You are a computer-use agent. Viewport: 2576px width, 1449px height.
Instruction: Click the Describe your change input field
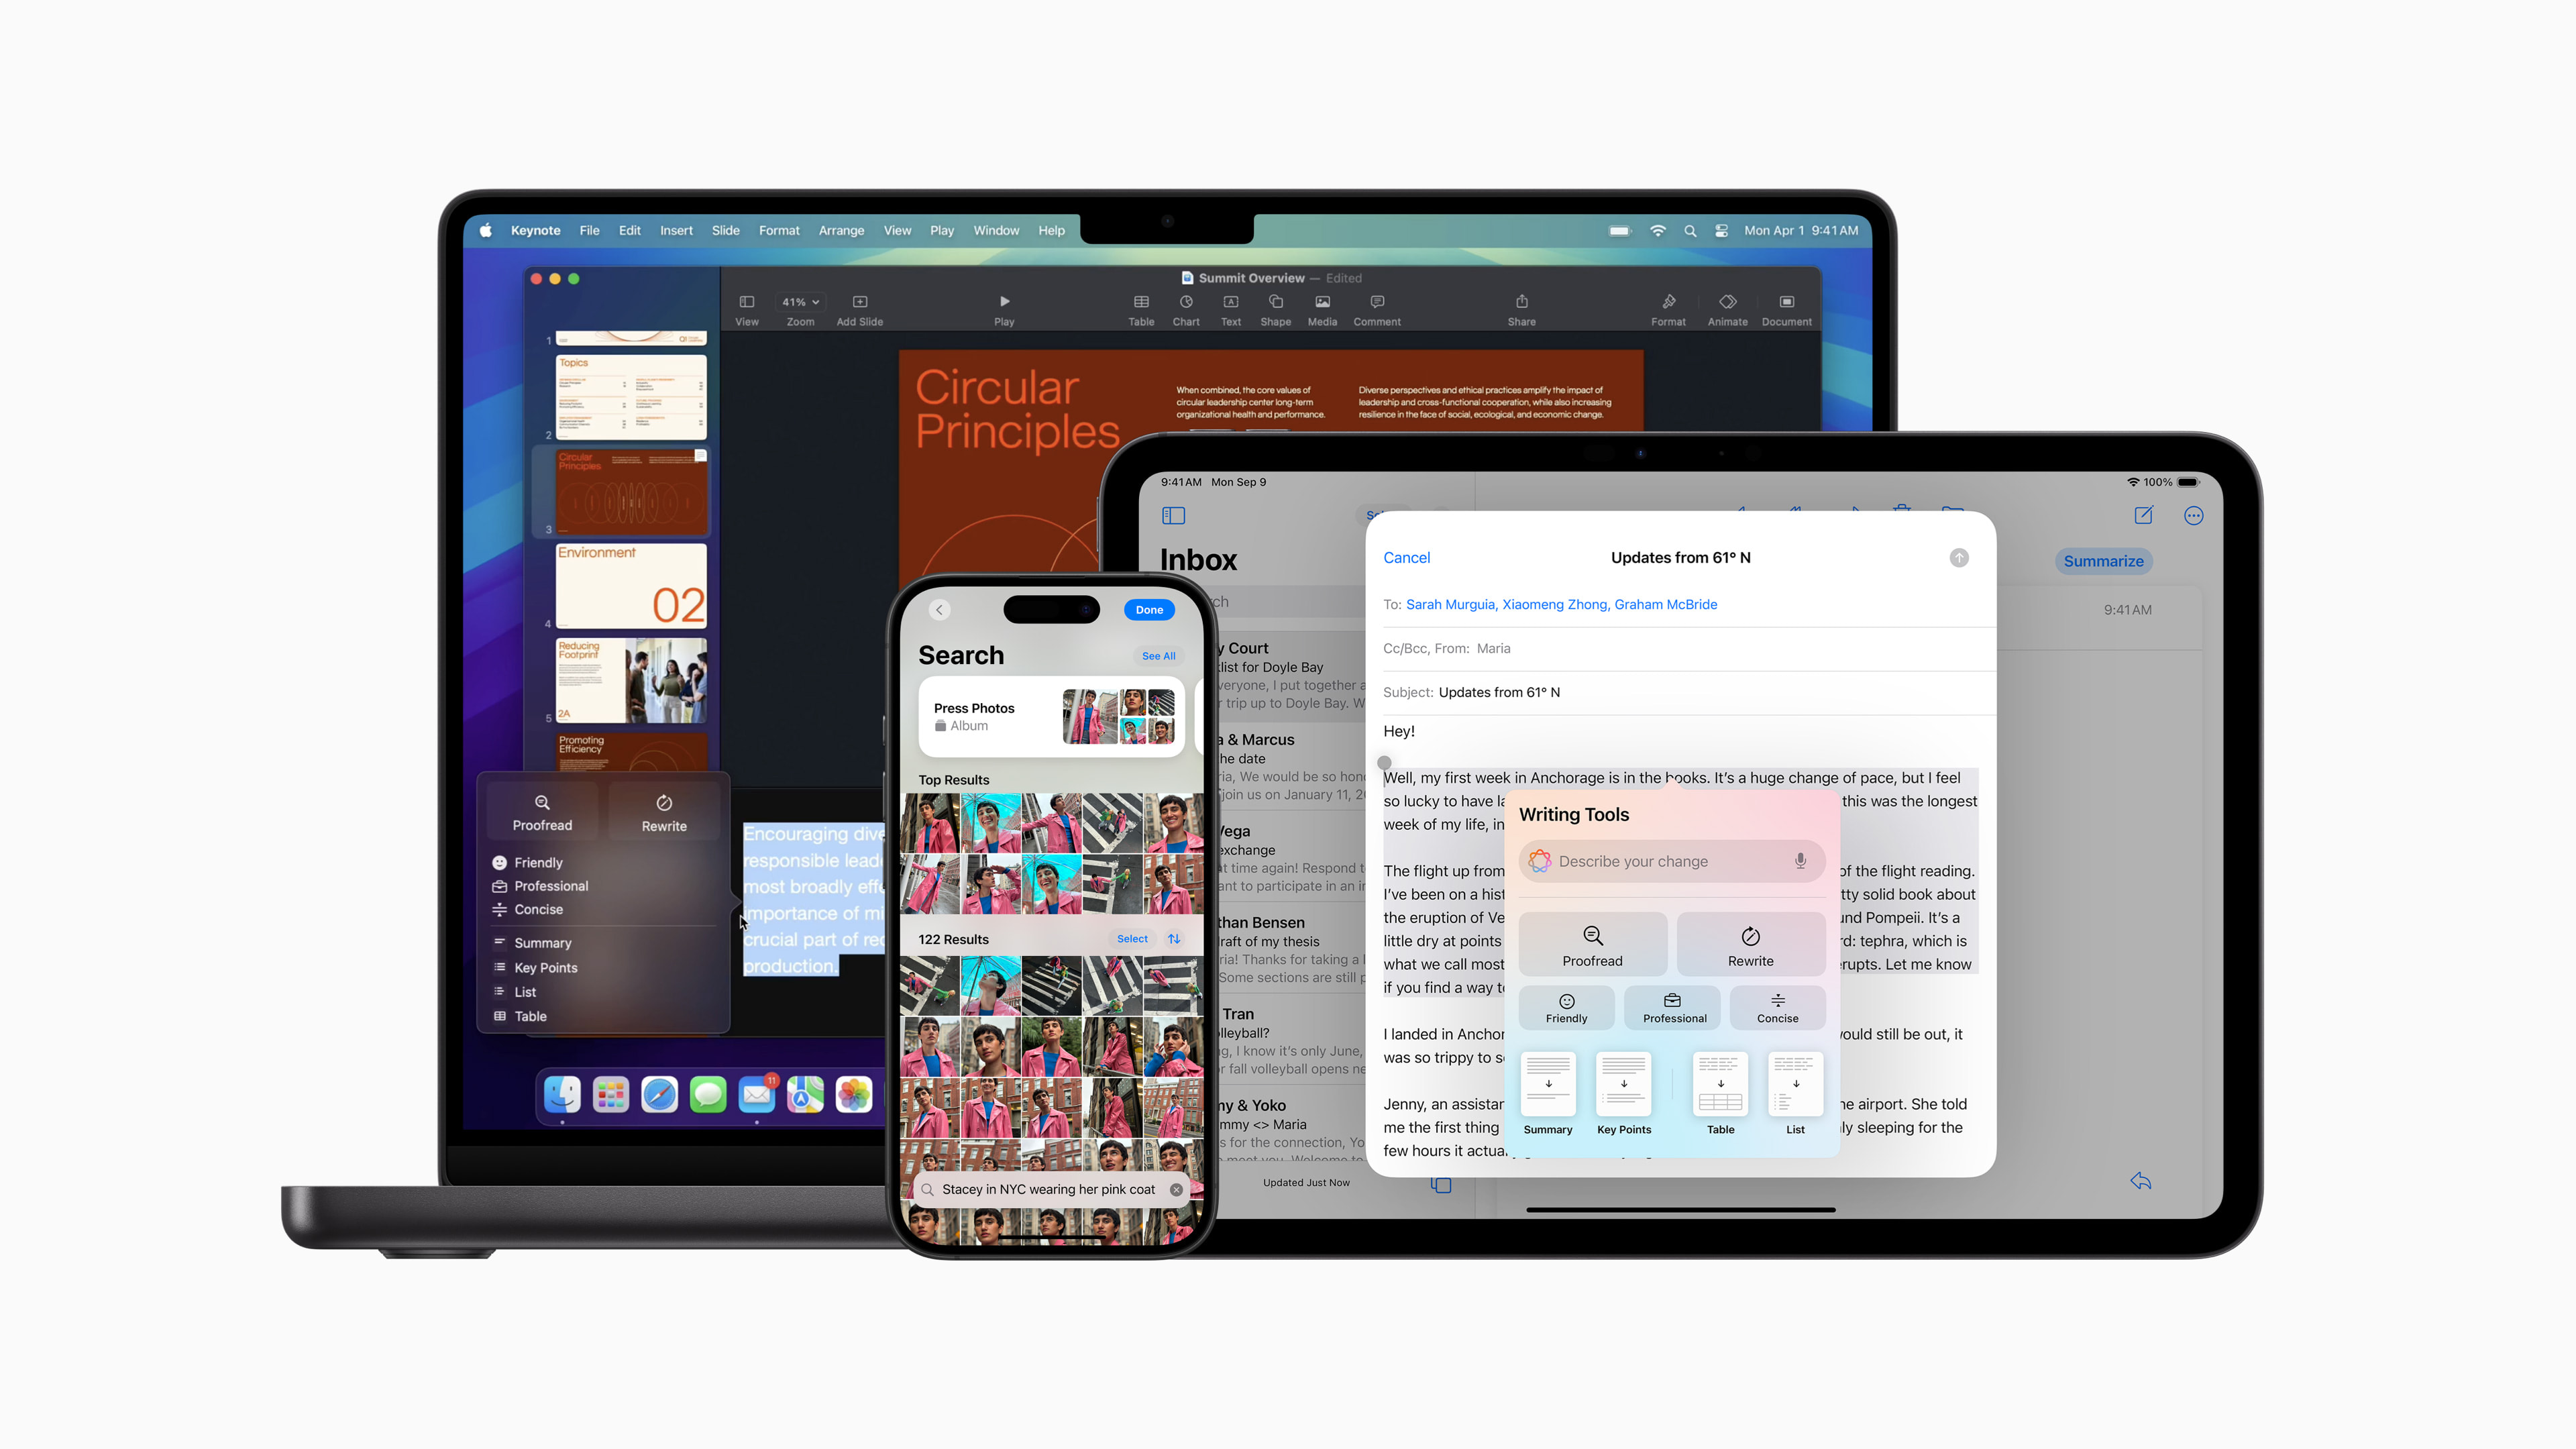(1670, 861)
